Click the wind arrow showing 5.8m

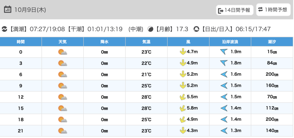coord(182,108)
